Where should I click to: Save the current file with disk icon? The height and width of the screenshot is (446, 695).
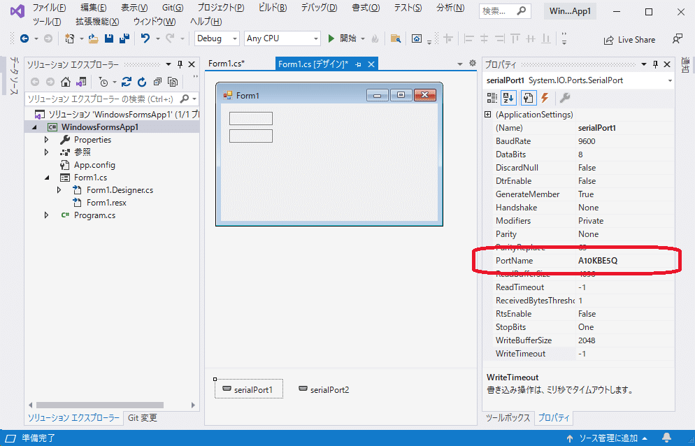pos(109,38)
